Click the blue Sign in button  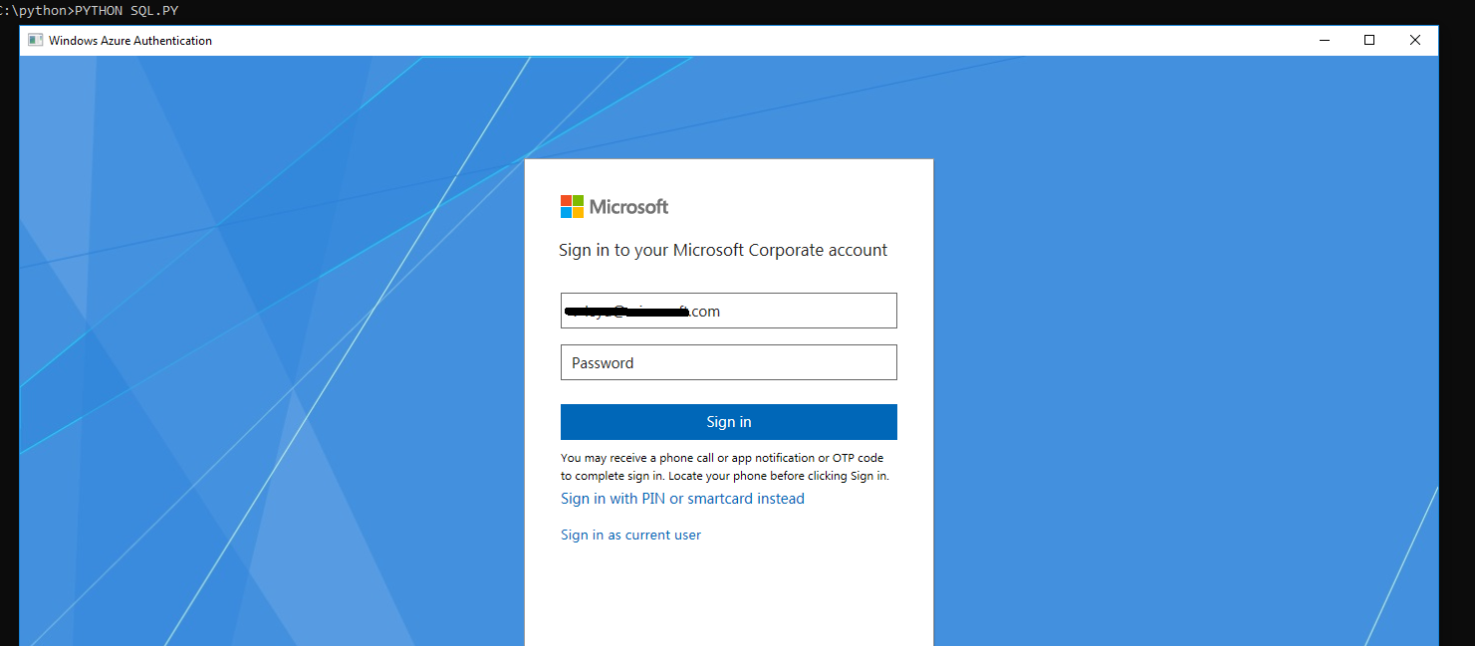[728, 422]
